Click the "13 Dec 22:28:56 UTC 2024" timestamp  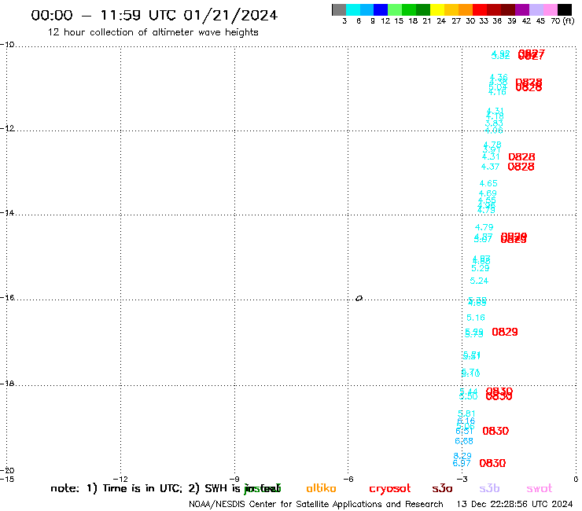point(515,505)
